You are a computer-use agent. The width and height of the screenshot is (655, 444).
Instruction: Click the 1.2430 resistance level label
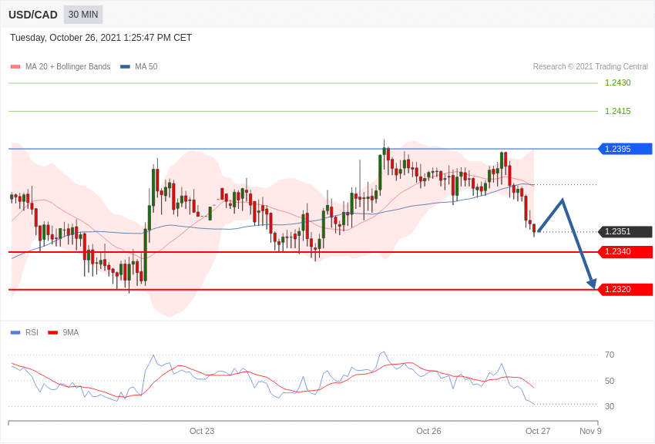click(x=618, y=82)
